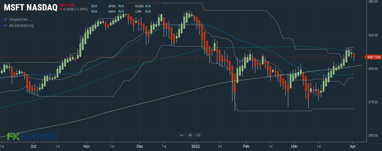Click the HIGH: N/A value
Screen dimensions: 382x151
[x=121, y=11]
